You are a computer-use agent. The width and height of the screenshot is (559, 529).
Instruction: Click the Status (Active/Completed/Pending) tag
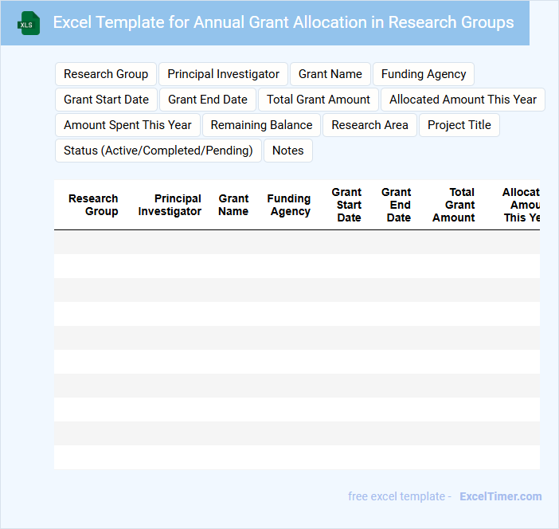pos(158,151)
